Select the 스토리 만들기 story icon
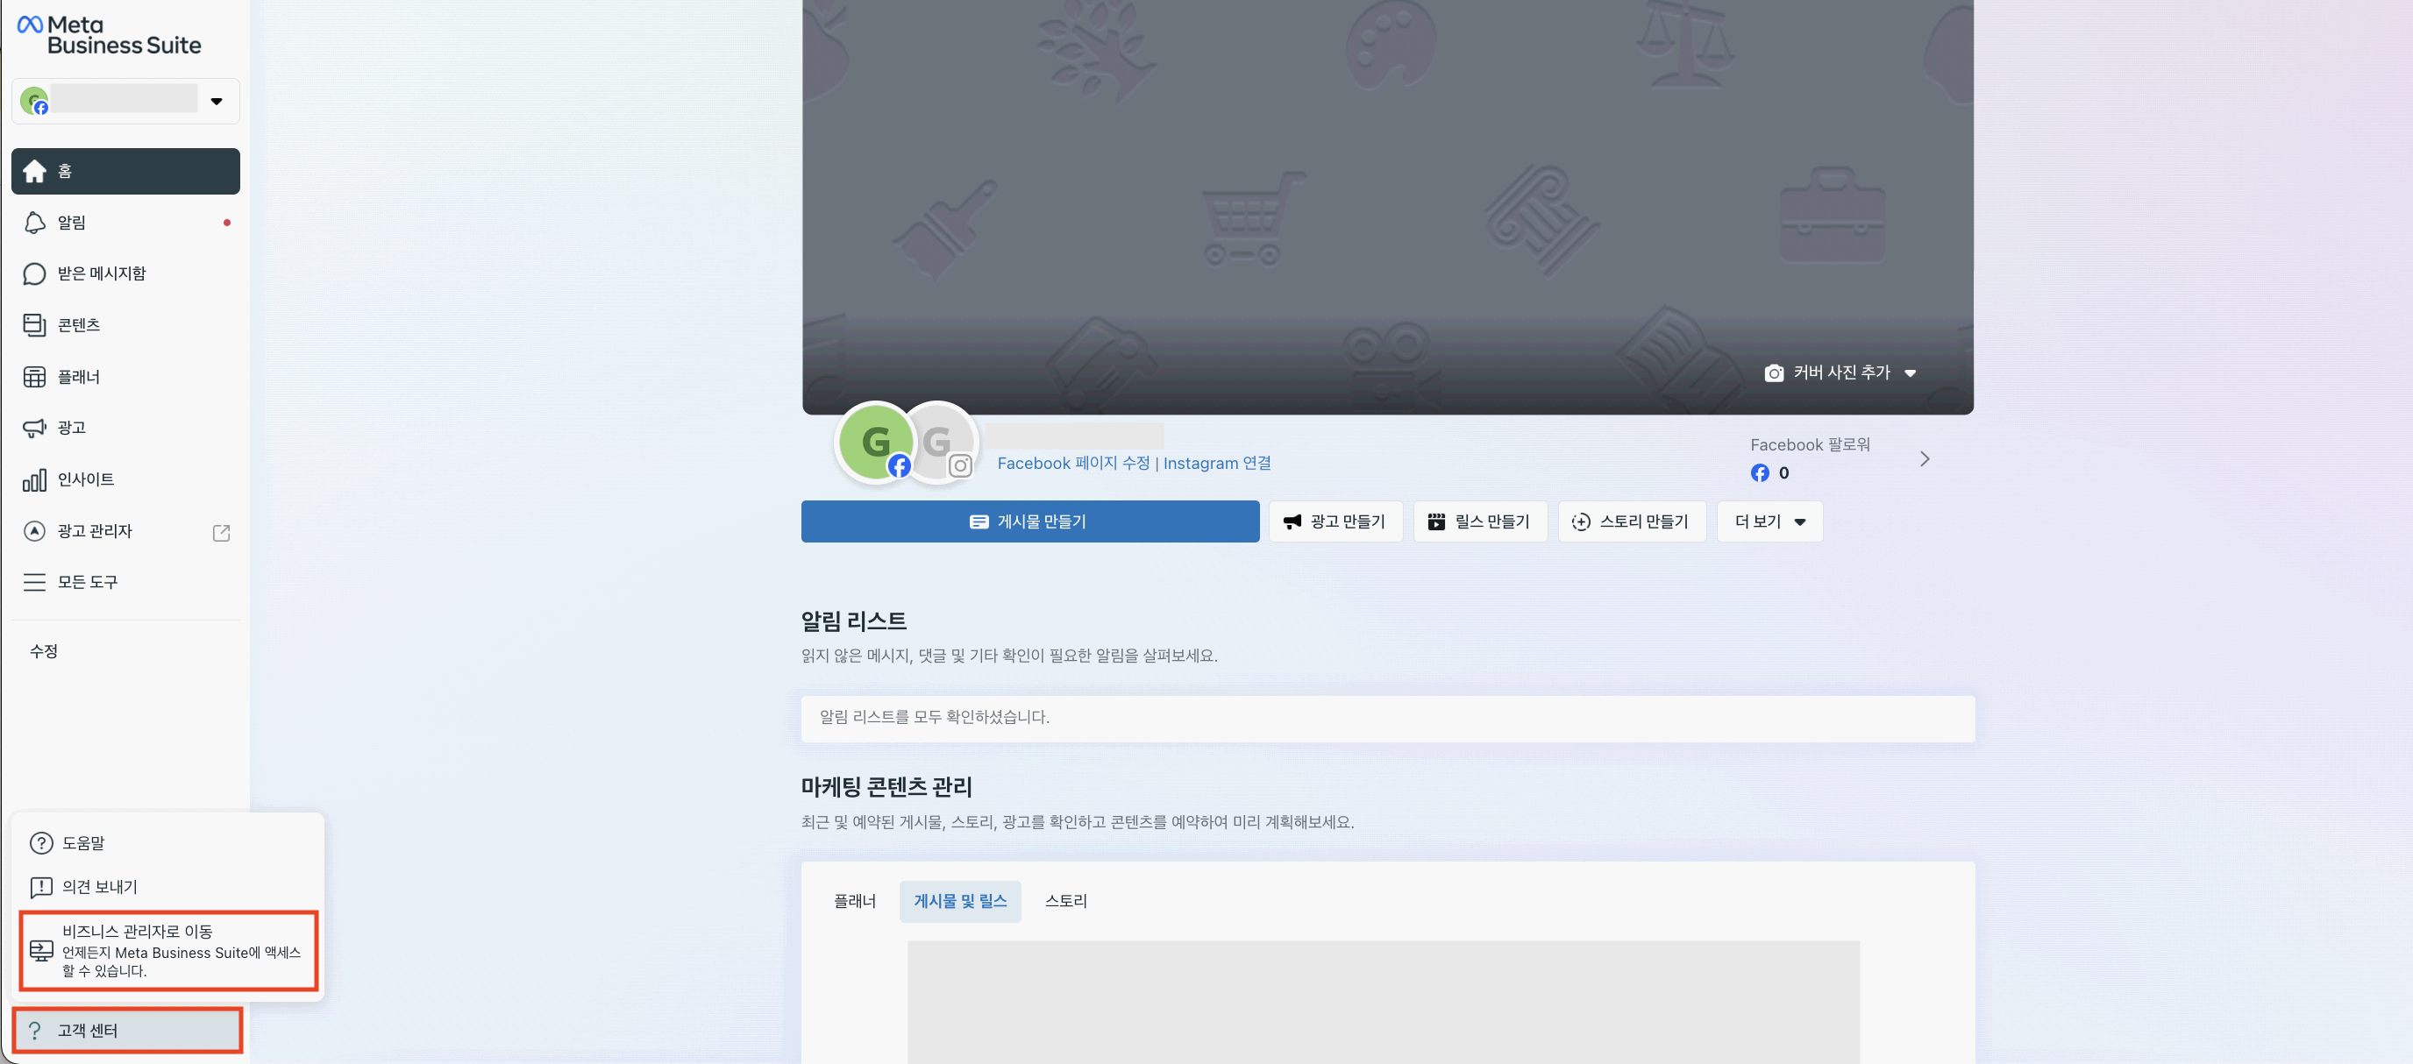 click(1580, 521)
